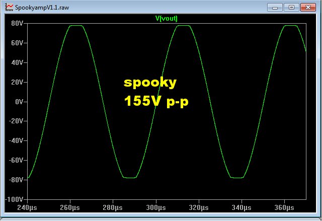Screen dimensions: 322x221
Task: Click the -100V vertical axis label
Action: pos(14,199)
